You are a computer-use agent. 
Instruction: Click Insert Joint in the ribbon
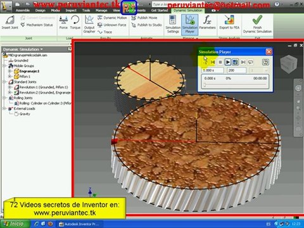(9, 22)
